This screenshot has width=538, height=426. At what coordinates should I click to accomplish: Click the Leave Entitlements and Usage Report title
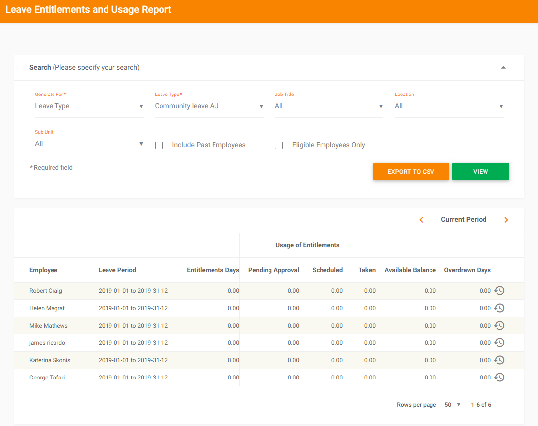pyautogui.click(x=88, y=9)
